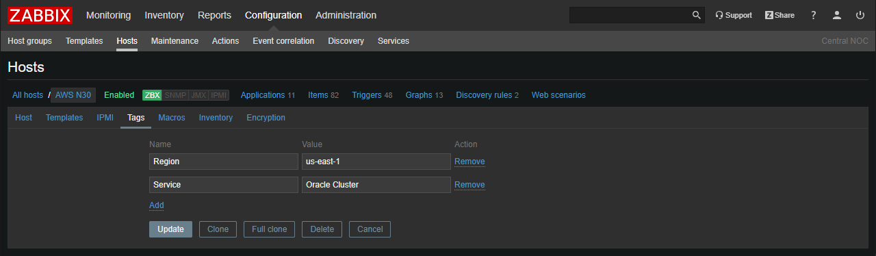Viewport: 876px width, 256px height.
Task: Go to Host groups submenu
Action: pos(29,41)
